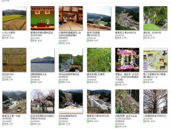This screenshot has height=129, width=171.
Task: Click the 養命（定国東側）20100725 title link
Action: point(93,34)
